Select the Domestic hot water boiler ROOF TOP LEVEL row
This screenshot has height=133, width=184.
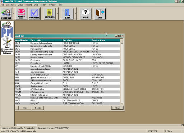(x=67, y=43)
